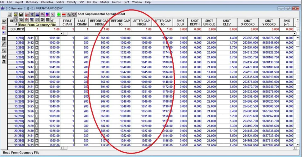This screenshot has height=157, width=305.
Task: Open the File menu
Action: click(x=2, y=2)
